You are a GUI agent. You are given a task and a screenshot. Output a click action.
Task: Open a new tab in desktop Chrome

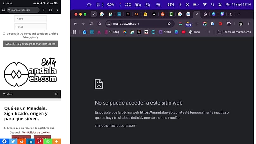pyautogui.click(x=239, y=14)
